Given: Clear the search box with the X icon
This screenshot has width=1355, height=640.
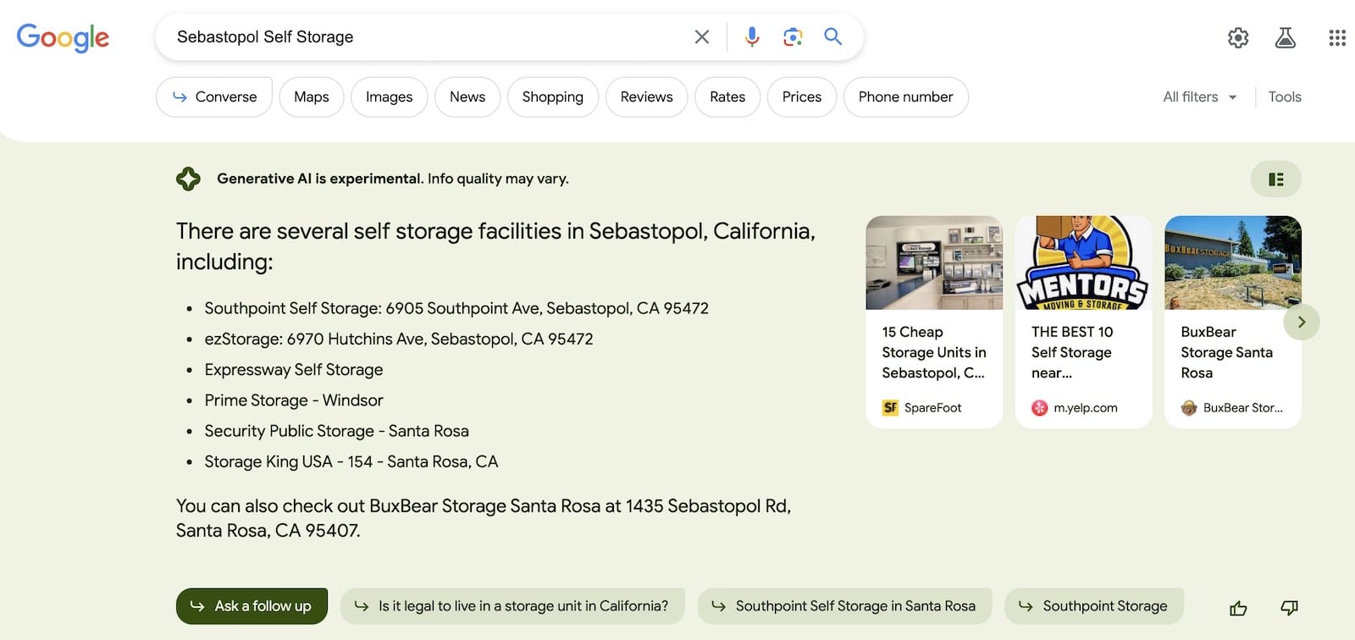Looking at the screenshot, I should click(x=702, y=37).
